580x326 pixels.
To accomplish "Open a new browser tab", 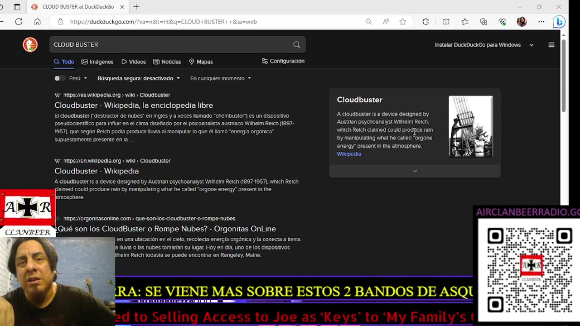I will [136, 7].
